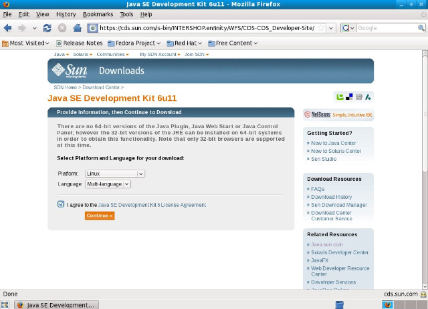
Task: Open the Communities navigation dropdown
Action: [x=112, y=55]
